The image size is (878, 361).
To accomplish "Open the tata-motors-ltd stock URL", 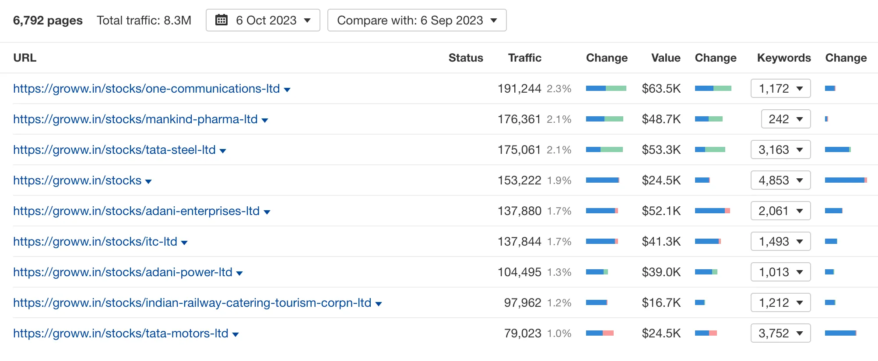I will tap(121, 333).
